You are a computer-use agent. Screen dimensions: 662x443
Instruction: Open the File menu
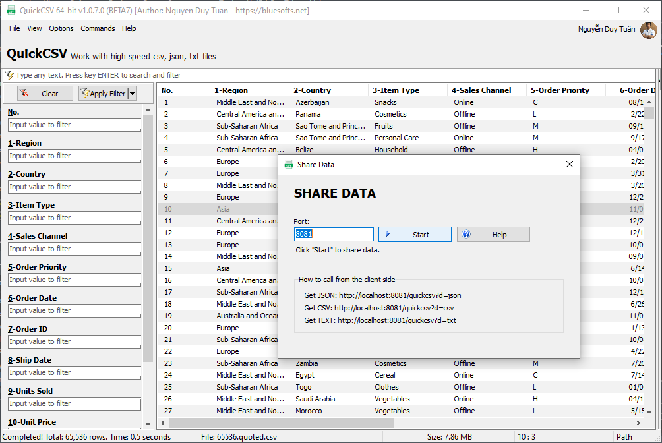point(15,28)
